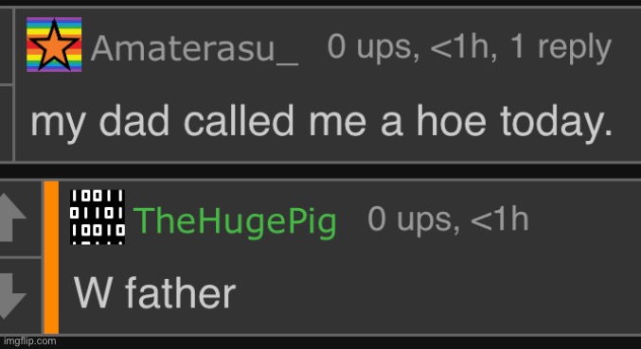Click the black divider between the two comments
This screenshot has width=641, height=349.
(320, 171)
